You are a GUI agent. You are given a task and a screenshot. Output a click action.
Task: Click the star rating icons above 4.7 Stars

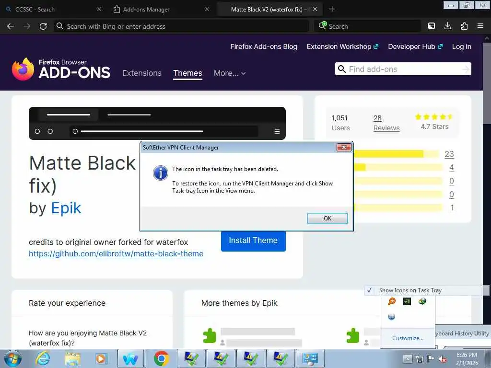(434, 117)
